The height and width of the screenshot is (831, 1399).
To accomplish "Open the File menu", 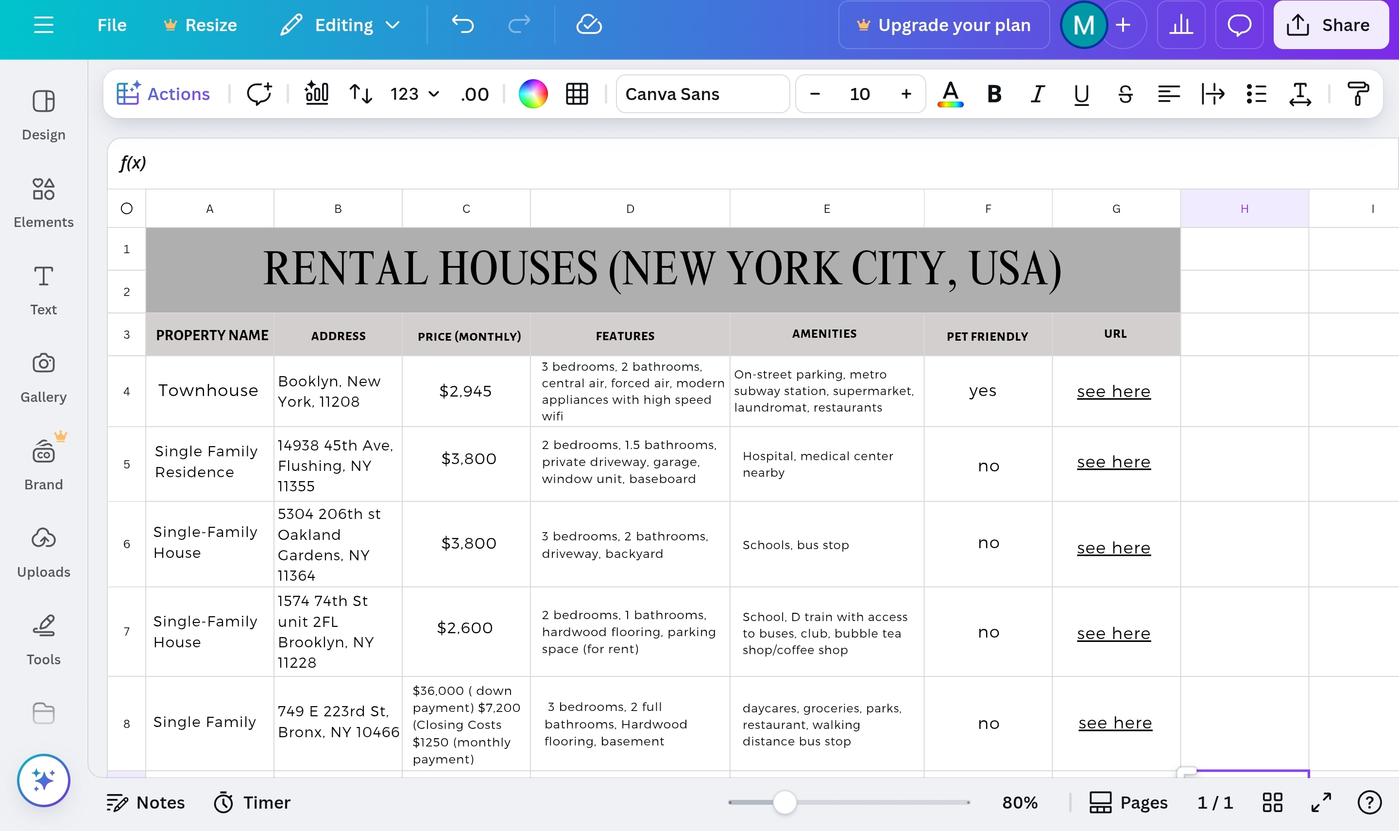I will (111, 25).
